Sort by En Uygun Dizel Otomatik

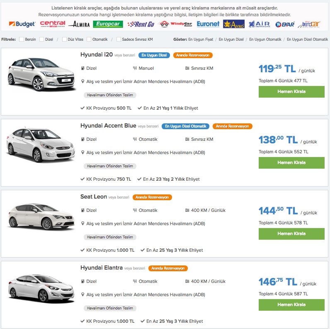pyautogui.click(x=307, y=39)
